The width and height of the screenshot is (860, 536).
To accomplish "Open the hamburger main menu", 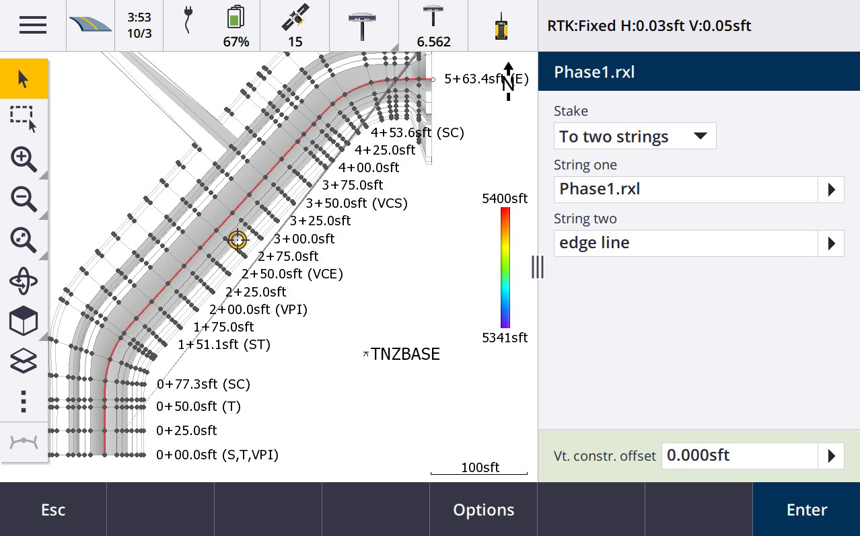I will point(32,26).
